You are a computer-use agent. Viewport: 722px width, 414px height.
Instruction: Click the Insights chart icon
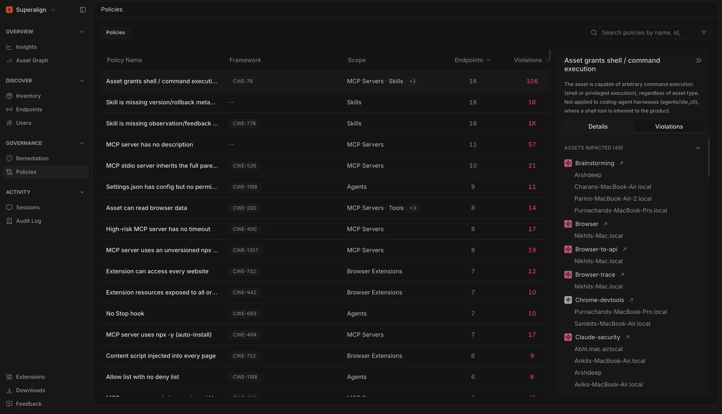point(9,47)
